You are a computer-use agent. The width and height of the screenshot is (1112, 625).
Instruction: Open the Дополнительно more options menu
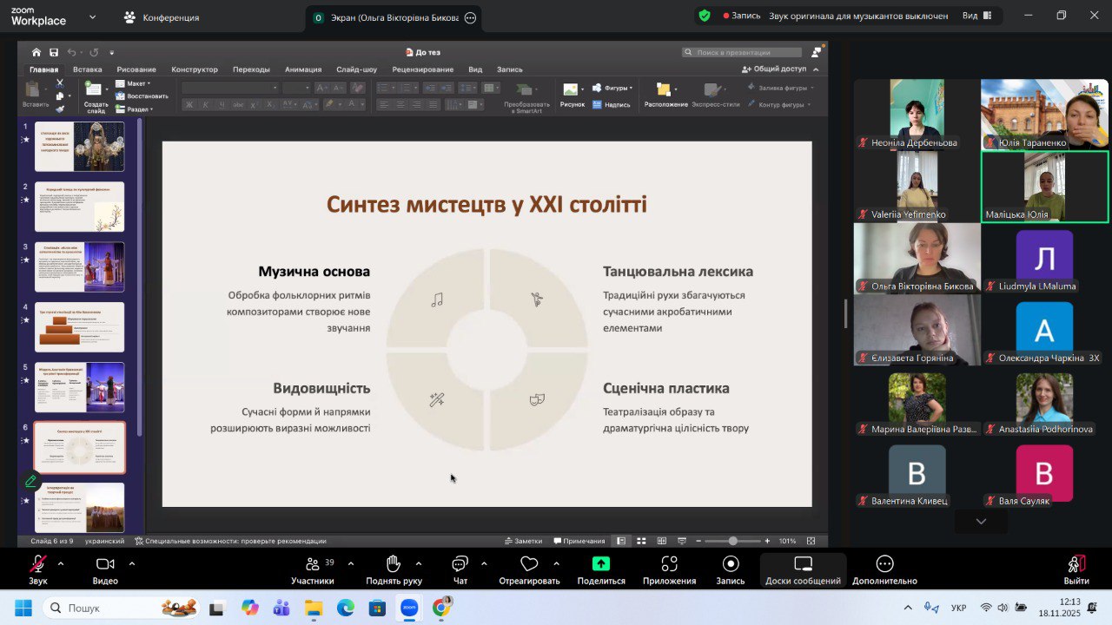coord(884,565)
